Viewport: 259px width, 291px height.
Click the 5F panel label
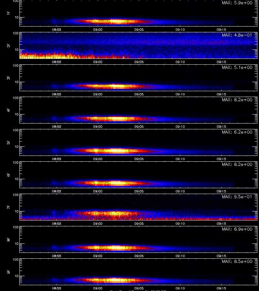8,143
